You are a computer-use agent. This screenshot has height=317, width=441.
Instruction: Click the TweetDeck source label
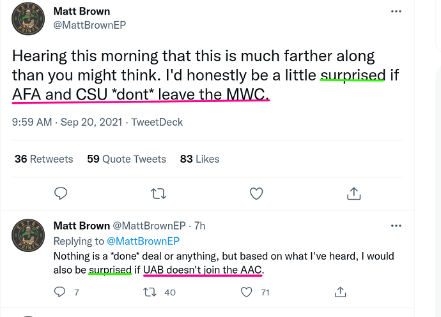[x=157, y=122]
